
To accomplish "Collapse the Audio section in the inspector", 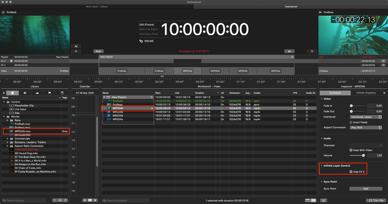I will point(322,138).
